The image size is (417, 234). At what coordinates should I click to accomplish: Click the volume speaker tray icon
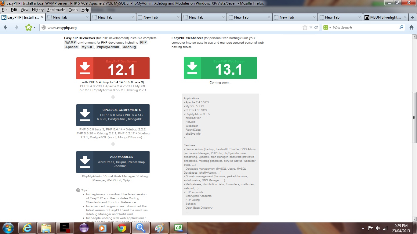point(378,228)
